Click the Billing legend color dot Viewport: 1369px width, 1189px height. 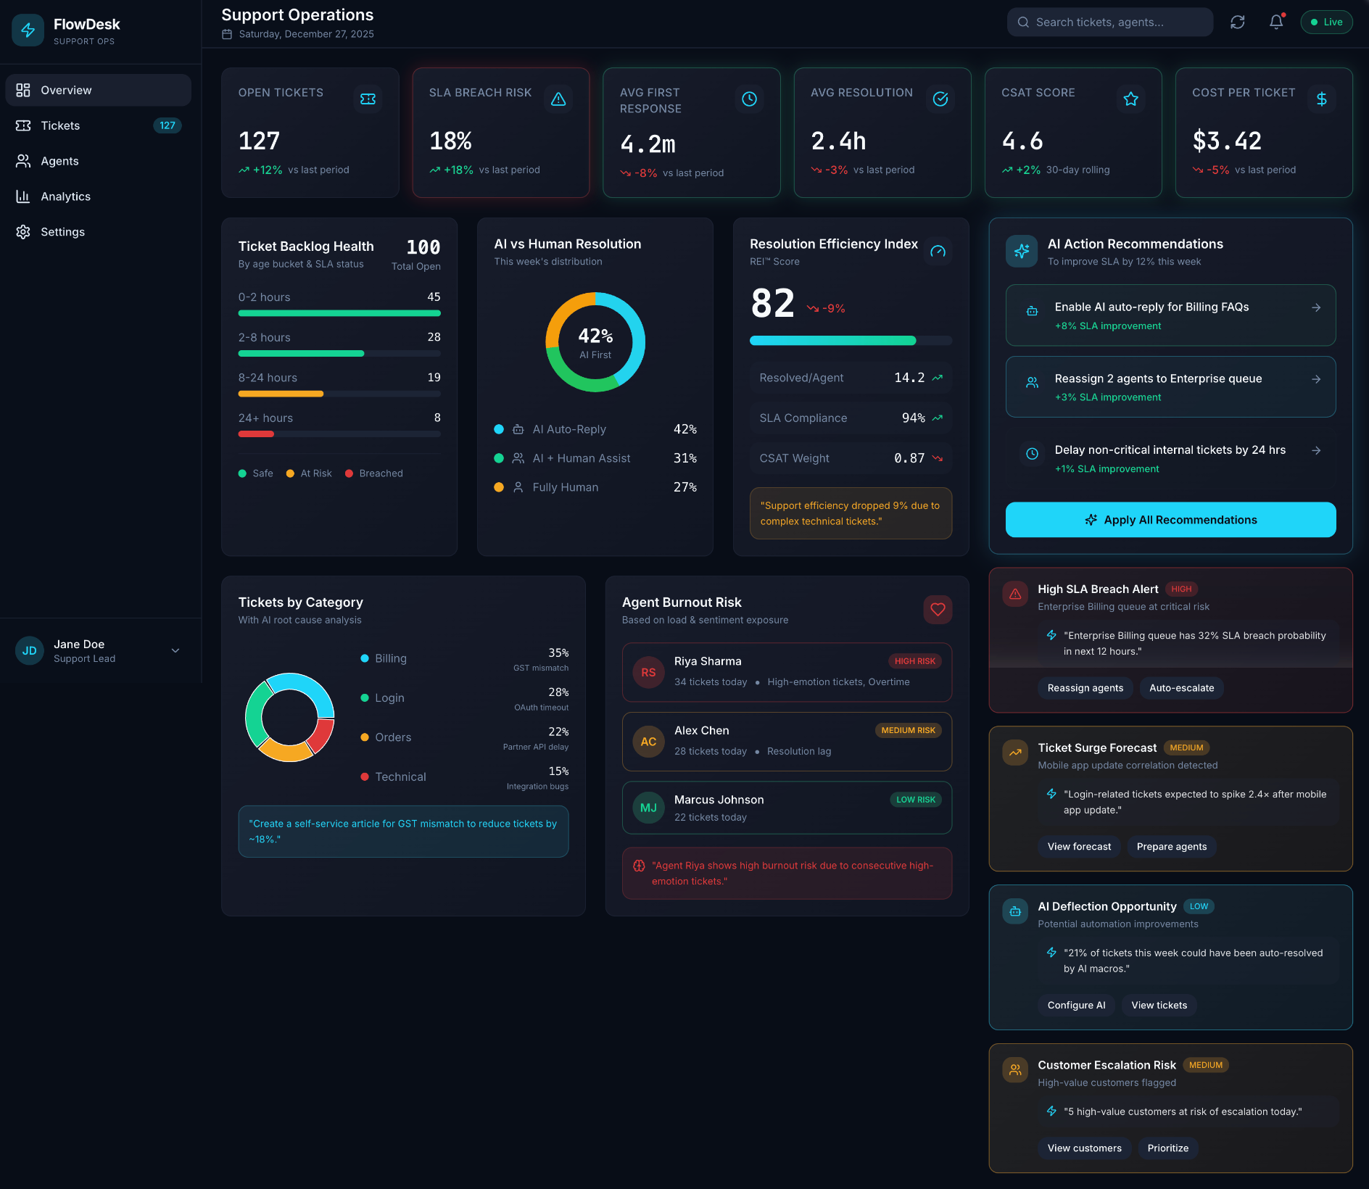pos(365,658)
